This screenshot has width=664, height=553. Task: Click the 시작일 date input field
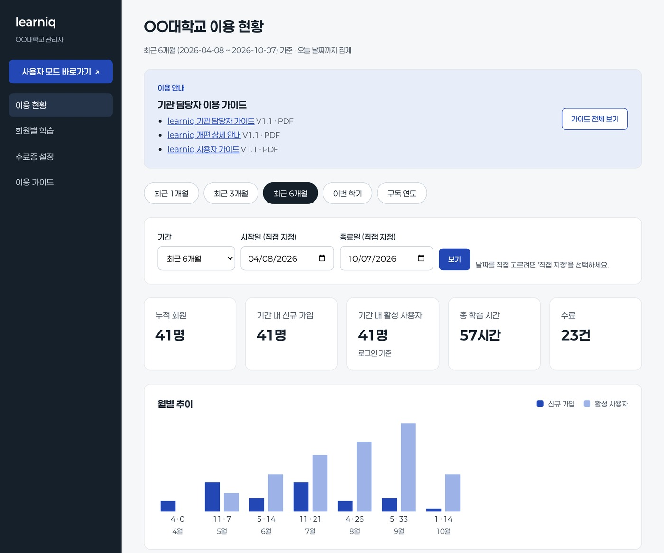[x=287, y=258]
